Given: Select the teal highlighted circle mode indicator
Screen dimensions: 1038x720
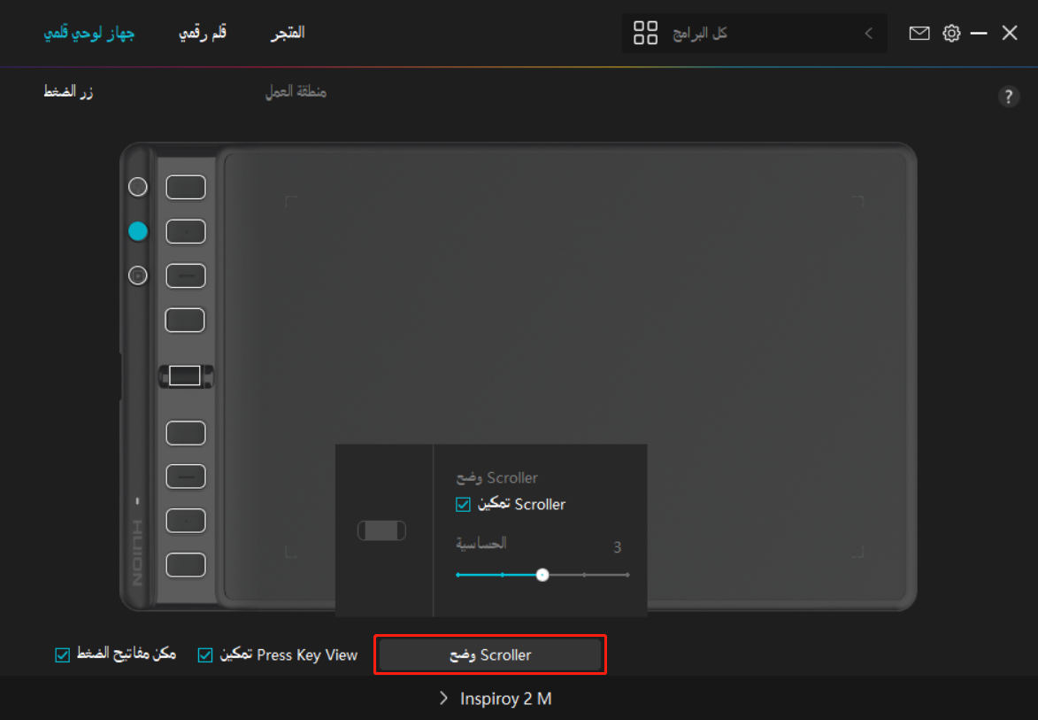Looking at the screenshot, I should tap(138, 231).
